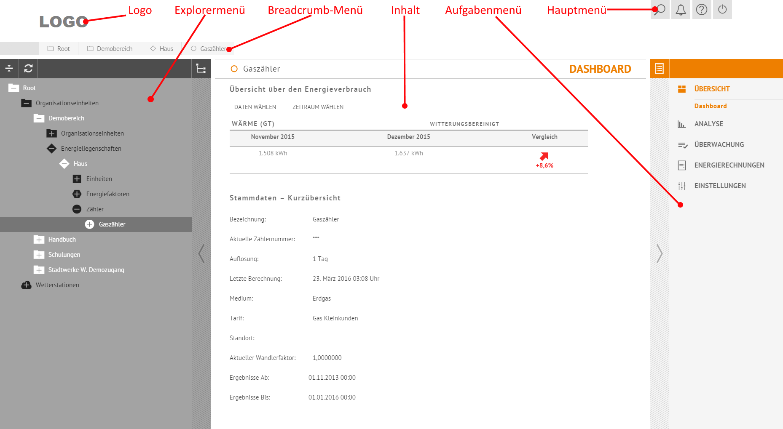
Task: Collapse Energieliegenschaften diamond node
Action: (x=52, y=149)
